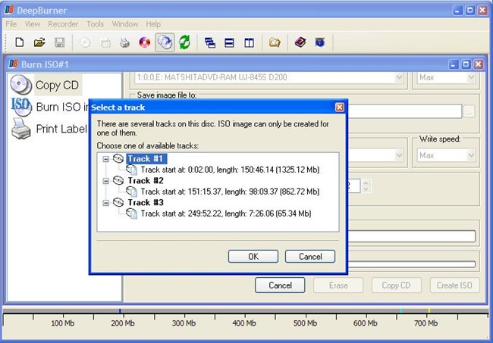
Task: Click the cascade windows toolbar icon
Action: [x=210, y=42]
